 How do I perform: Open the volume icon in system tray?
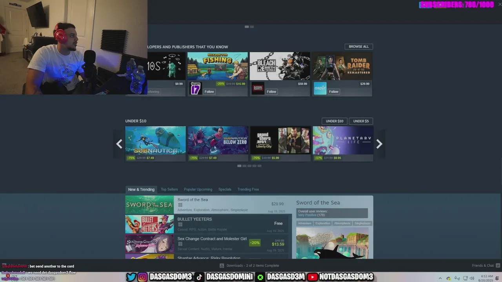pos(472,278)
